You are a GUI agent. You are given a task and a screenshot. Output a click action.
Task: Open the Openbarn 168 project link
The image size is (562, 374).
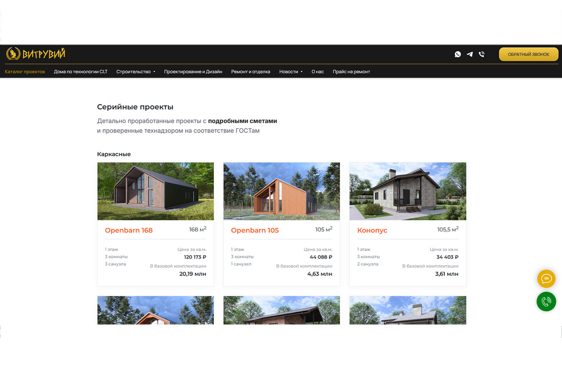(x=129, y=231)
